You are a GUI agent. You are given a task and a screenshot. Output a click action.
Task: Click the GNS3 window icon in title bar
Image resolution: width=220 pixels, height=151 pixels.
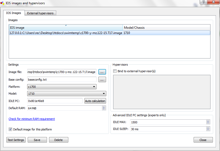click(2, 3)
